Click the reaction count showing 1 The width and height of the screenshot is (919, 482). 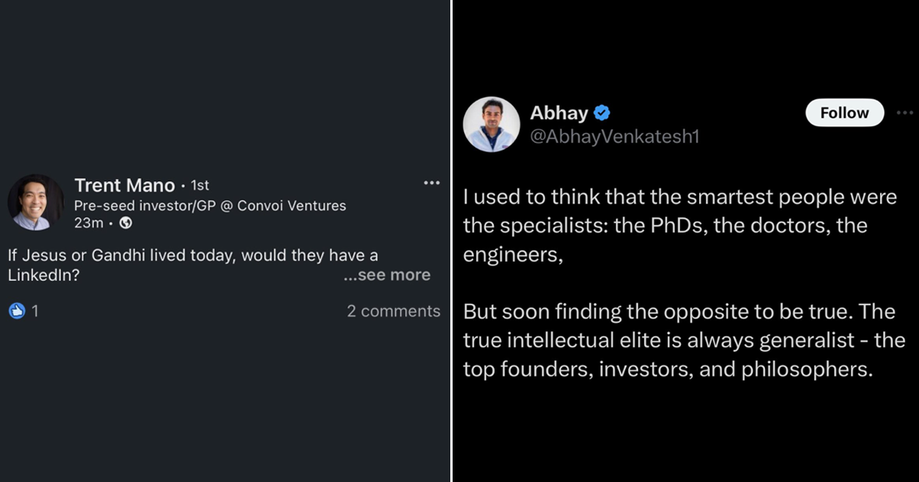coord(36,311)
